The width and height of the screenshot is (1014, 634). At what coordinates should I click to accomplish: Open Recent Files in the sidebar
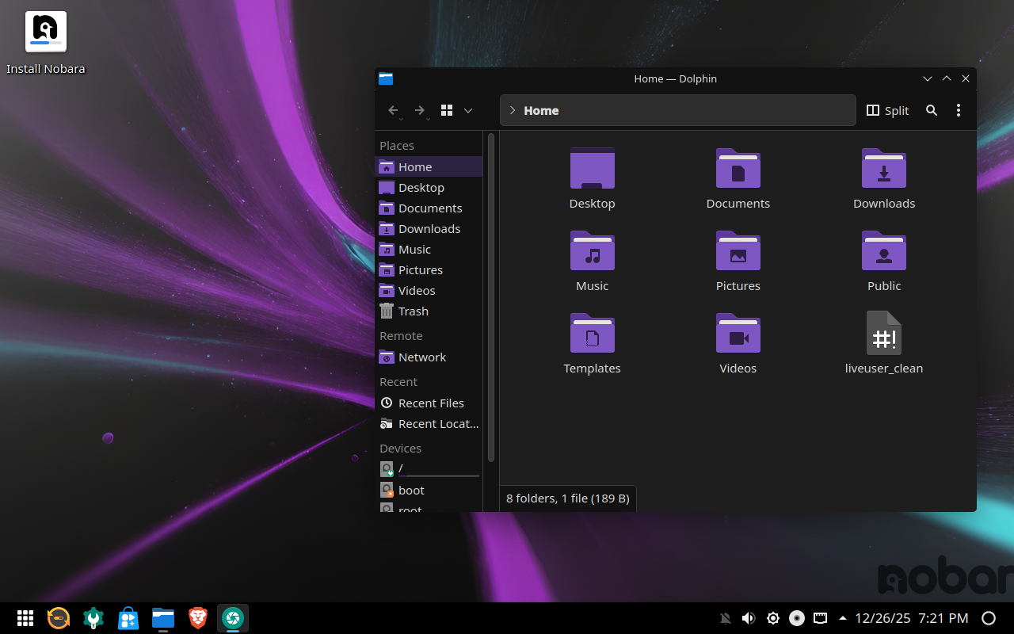tap(431, 403)
